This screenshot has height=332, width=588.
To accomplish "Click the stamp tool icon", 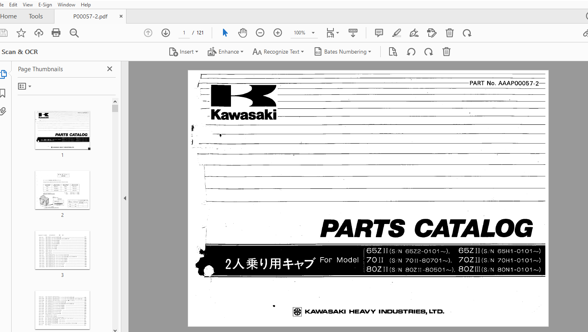I will point(432,33).
